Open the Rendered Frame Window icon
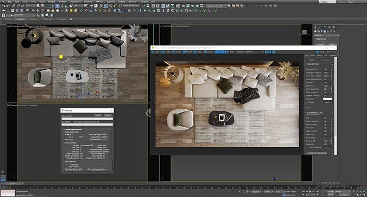 point(188,5)
